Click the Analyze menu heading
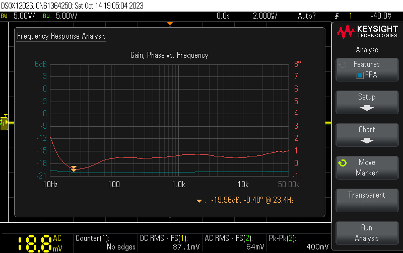Screen dimensions: 403x253 coord(367,49)
